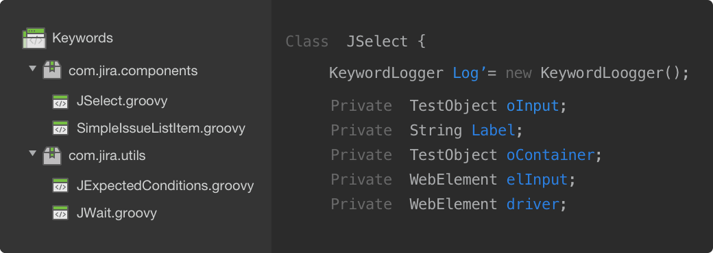Click the JWait.groovy file icon
Screen dimensions: 713x253
[x=60, y=213]
